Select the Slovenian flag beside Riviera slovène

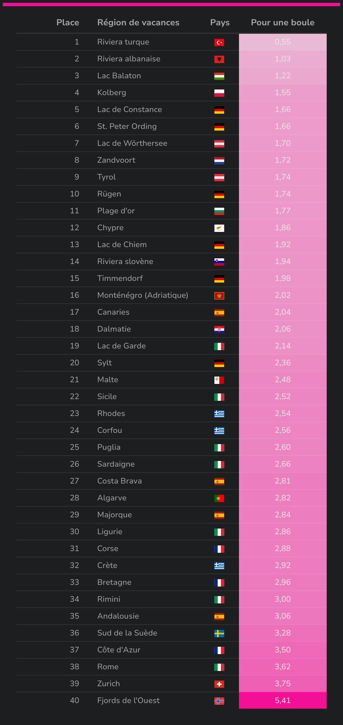(x=219, y=262)
